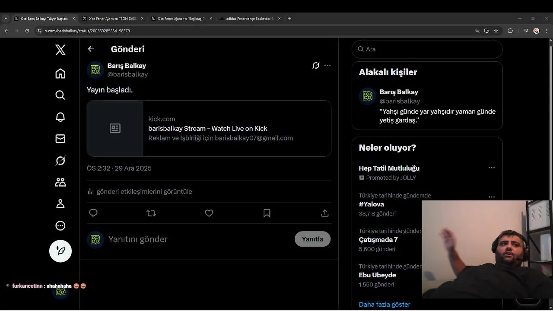Screen dimensions: 553x311
Task: Click Daha fazla göster
Action: pyautogui.click(x=385, y=305)
